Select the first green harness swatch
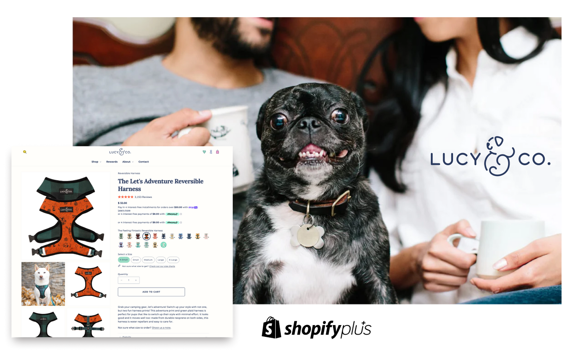The image size is (573, 353). click(121, 236)
